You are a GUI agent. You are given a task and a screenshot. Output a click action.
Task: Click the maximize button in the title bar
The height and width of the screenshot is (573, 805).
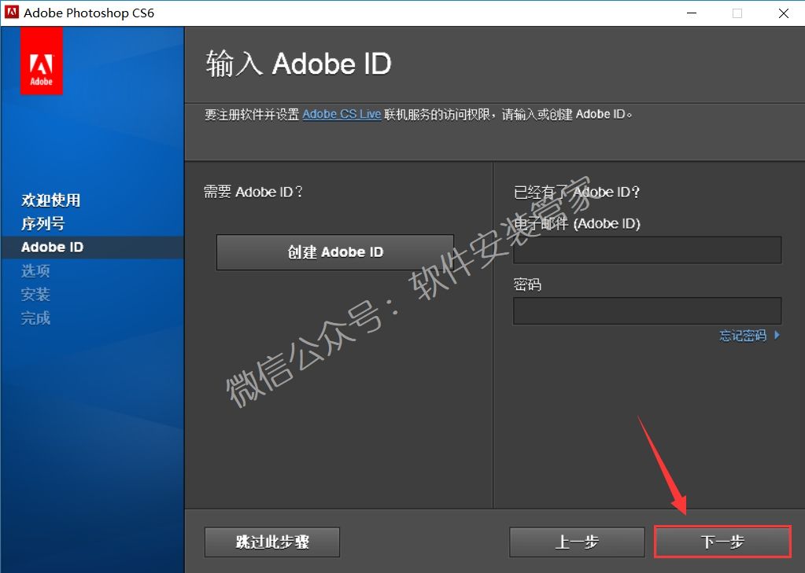point(737,13)
